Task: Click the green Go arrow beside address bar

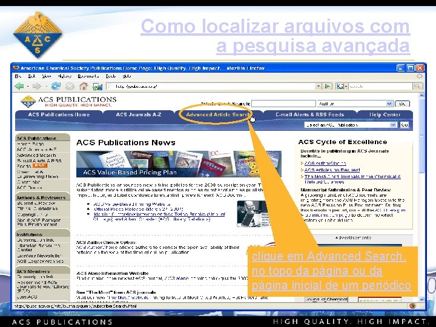Action: coord(328,86)
